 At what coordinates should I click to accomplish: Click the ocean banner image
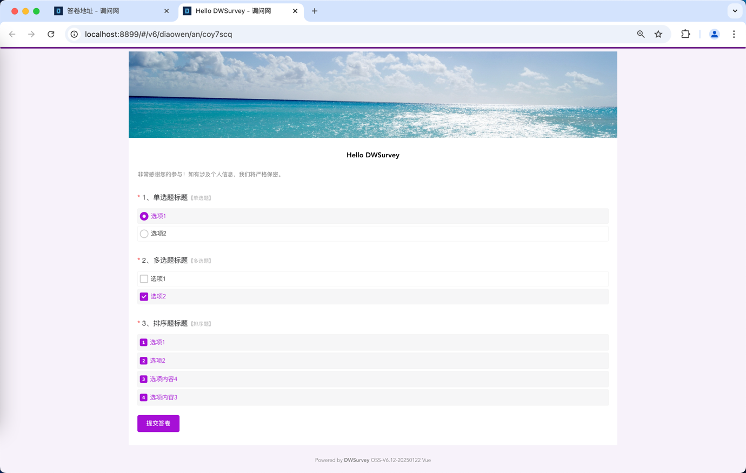(373, 95)
